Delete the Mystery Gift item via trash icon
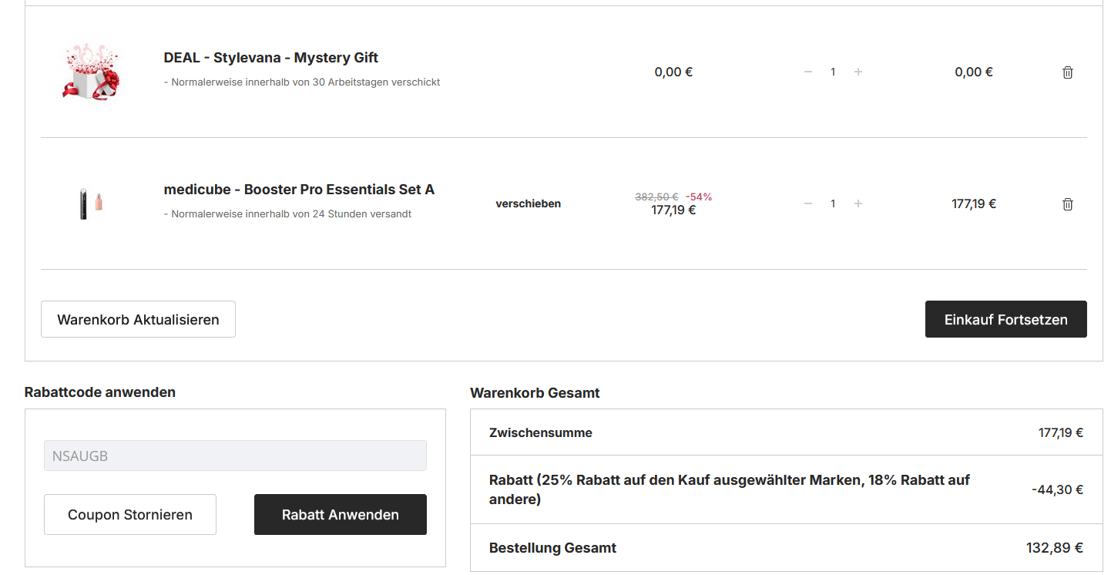The width and height of the screenshot is (1111, 575). click(x=1068, y=72)
